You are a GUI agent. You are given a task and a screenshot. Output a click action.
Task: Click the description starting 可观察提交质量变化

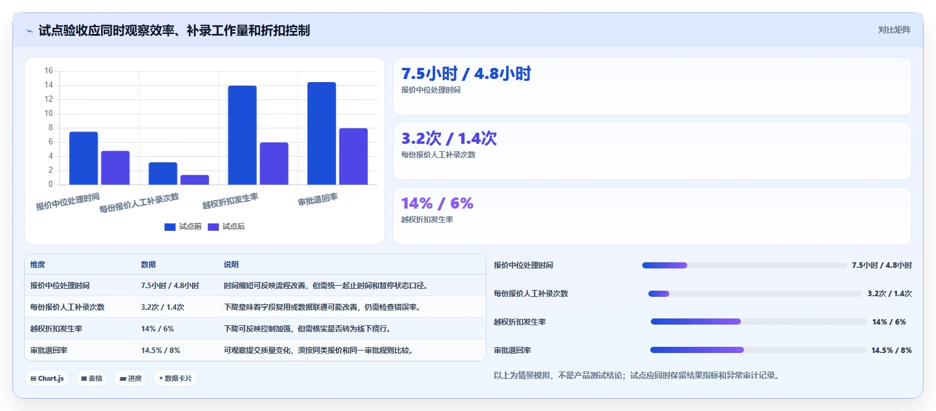319,351
